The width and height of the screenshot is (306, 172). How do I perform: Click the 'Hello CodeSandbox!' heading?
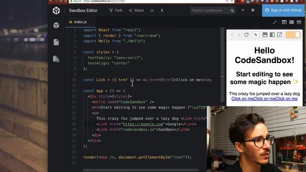264,55
